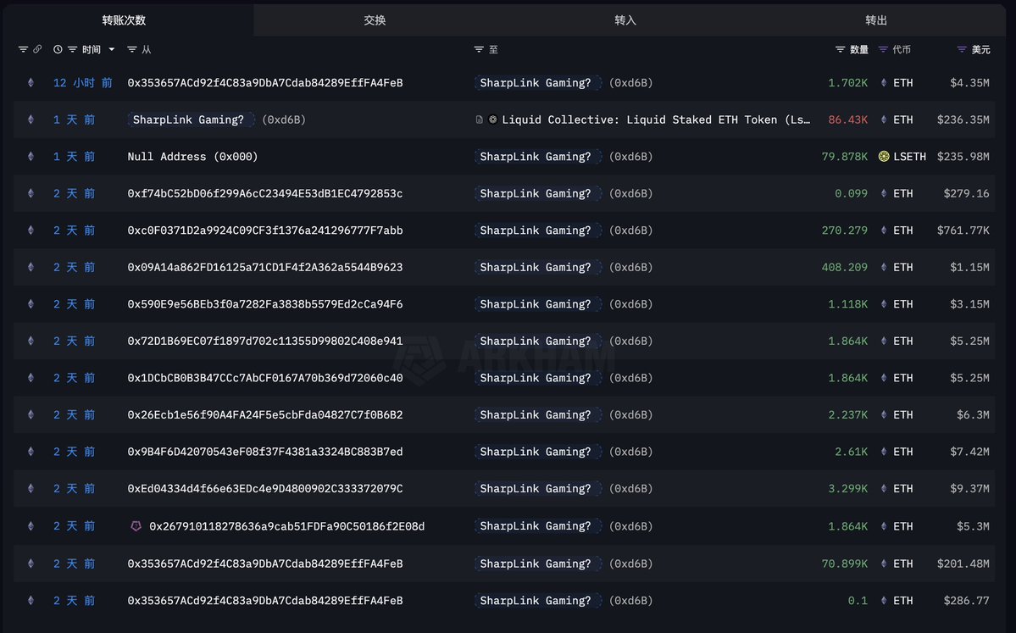
Task: Click the $761.77K dollar value
Action: (963, 230)
